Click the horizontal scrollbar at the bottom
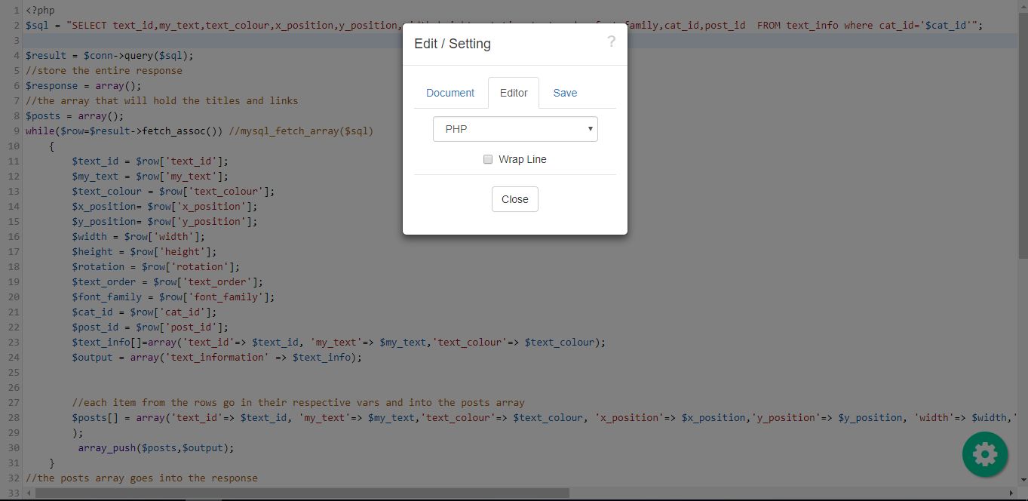 coord(302,493)
